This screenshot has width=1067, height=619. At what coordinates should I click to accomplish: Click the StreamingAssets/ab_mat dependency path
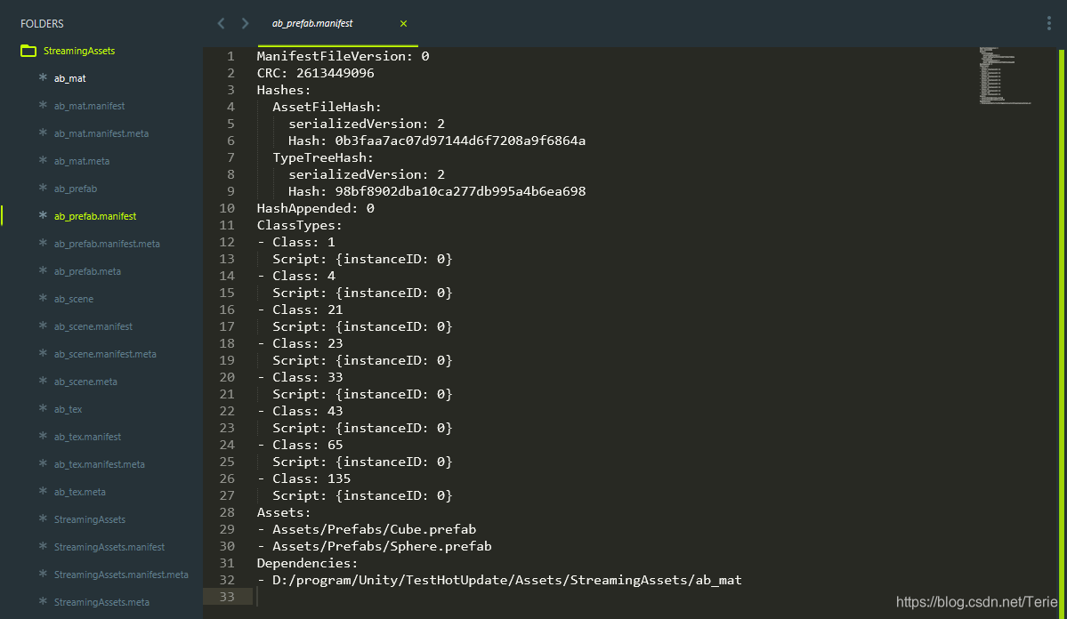(x=507, y=580)
